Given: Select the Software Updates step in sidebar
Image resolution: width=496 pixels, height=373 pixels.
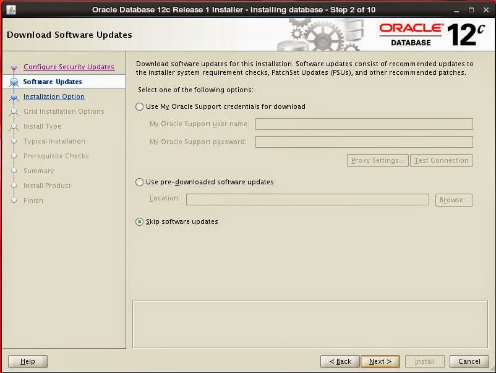Looking at the screenshot, I should (x=53, y=82).
